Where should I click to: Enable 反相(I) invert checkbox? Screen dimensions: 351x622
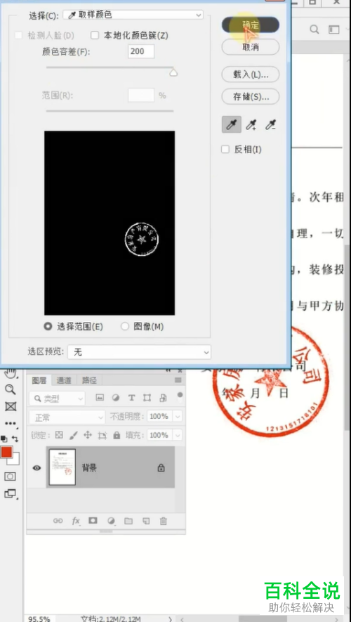coord(225,150)
